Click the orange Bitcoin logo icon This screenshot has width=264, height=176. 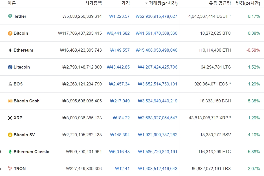tap(10, 33)
